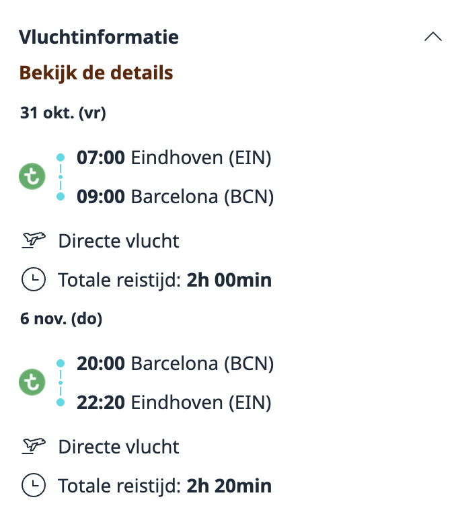Select the 09:00 Barcelona (BCN) arrival
This screenshot has height=514, width=456.
[x=175, y=197]
